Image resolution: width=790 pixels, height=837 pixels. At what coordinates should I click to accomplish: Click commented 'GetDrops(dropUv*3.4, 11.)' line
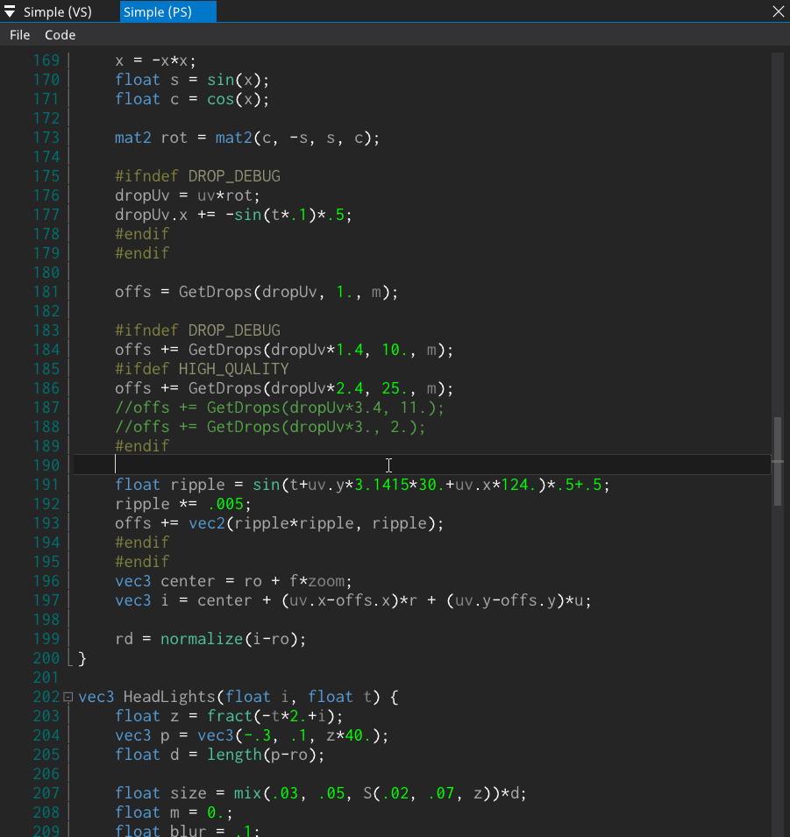click(x=280, y=408)
